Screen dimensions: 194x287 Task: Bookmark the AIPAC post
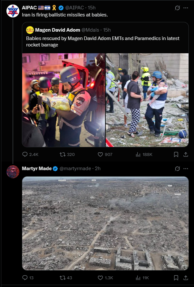[176, 155]
